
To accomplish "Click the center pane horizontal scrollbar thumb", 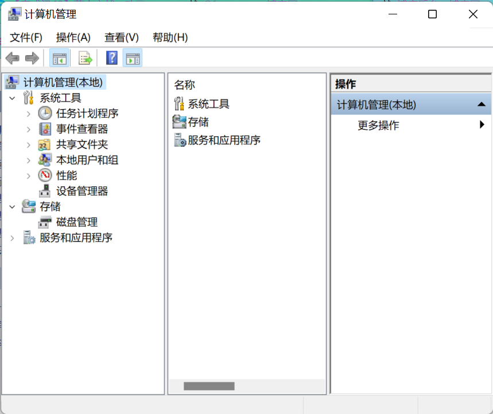I will pyautogui.click(x=209, y=386).
